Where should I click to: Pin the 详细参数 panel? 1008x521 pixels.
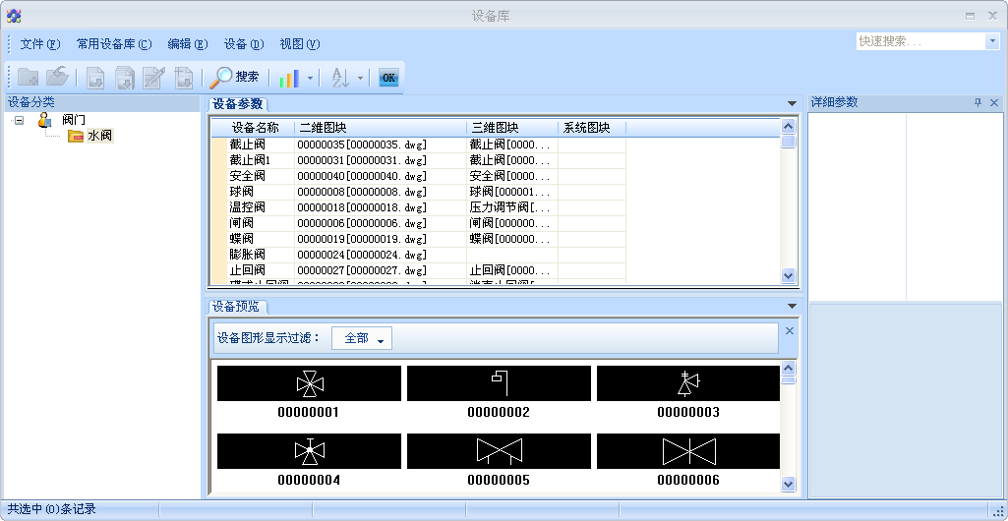[978, 102]
